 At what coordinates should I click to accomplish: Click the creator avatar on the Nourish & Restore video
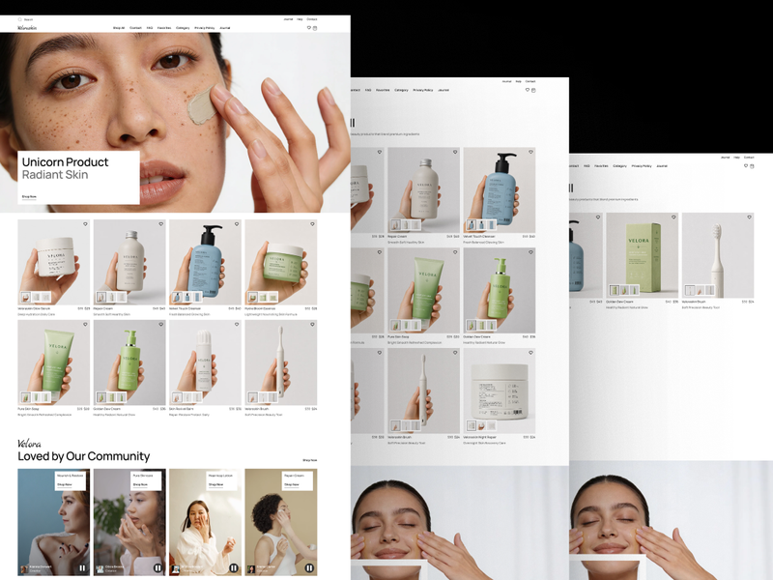click(x=23, y=568)
